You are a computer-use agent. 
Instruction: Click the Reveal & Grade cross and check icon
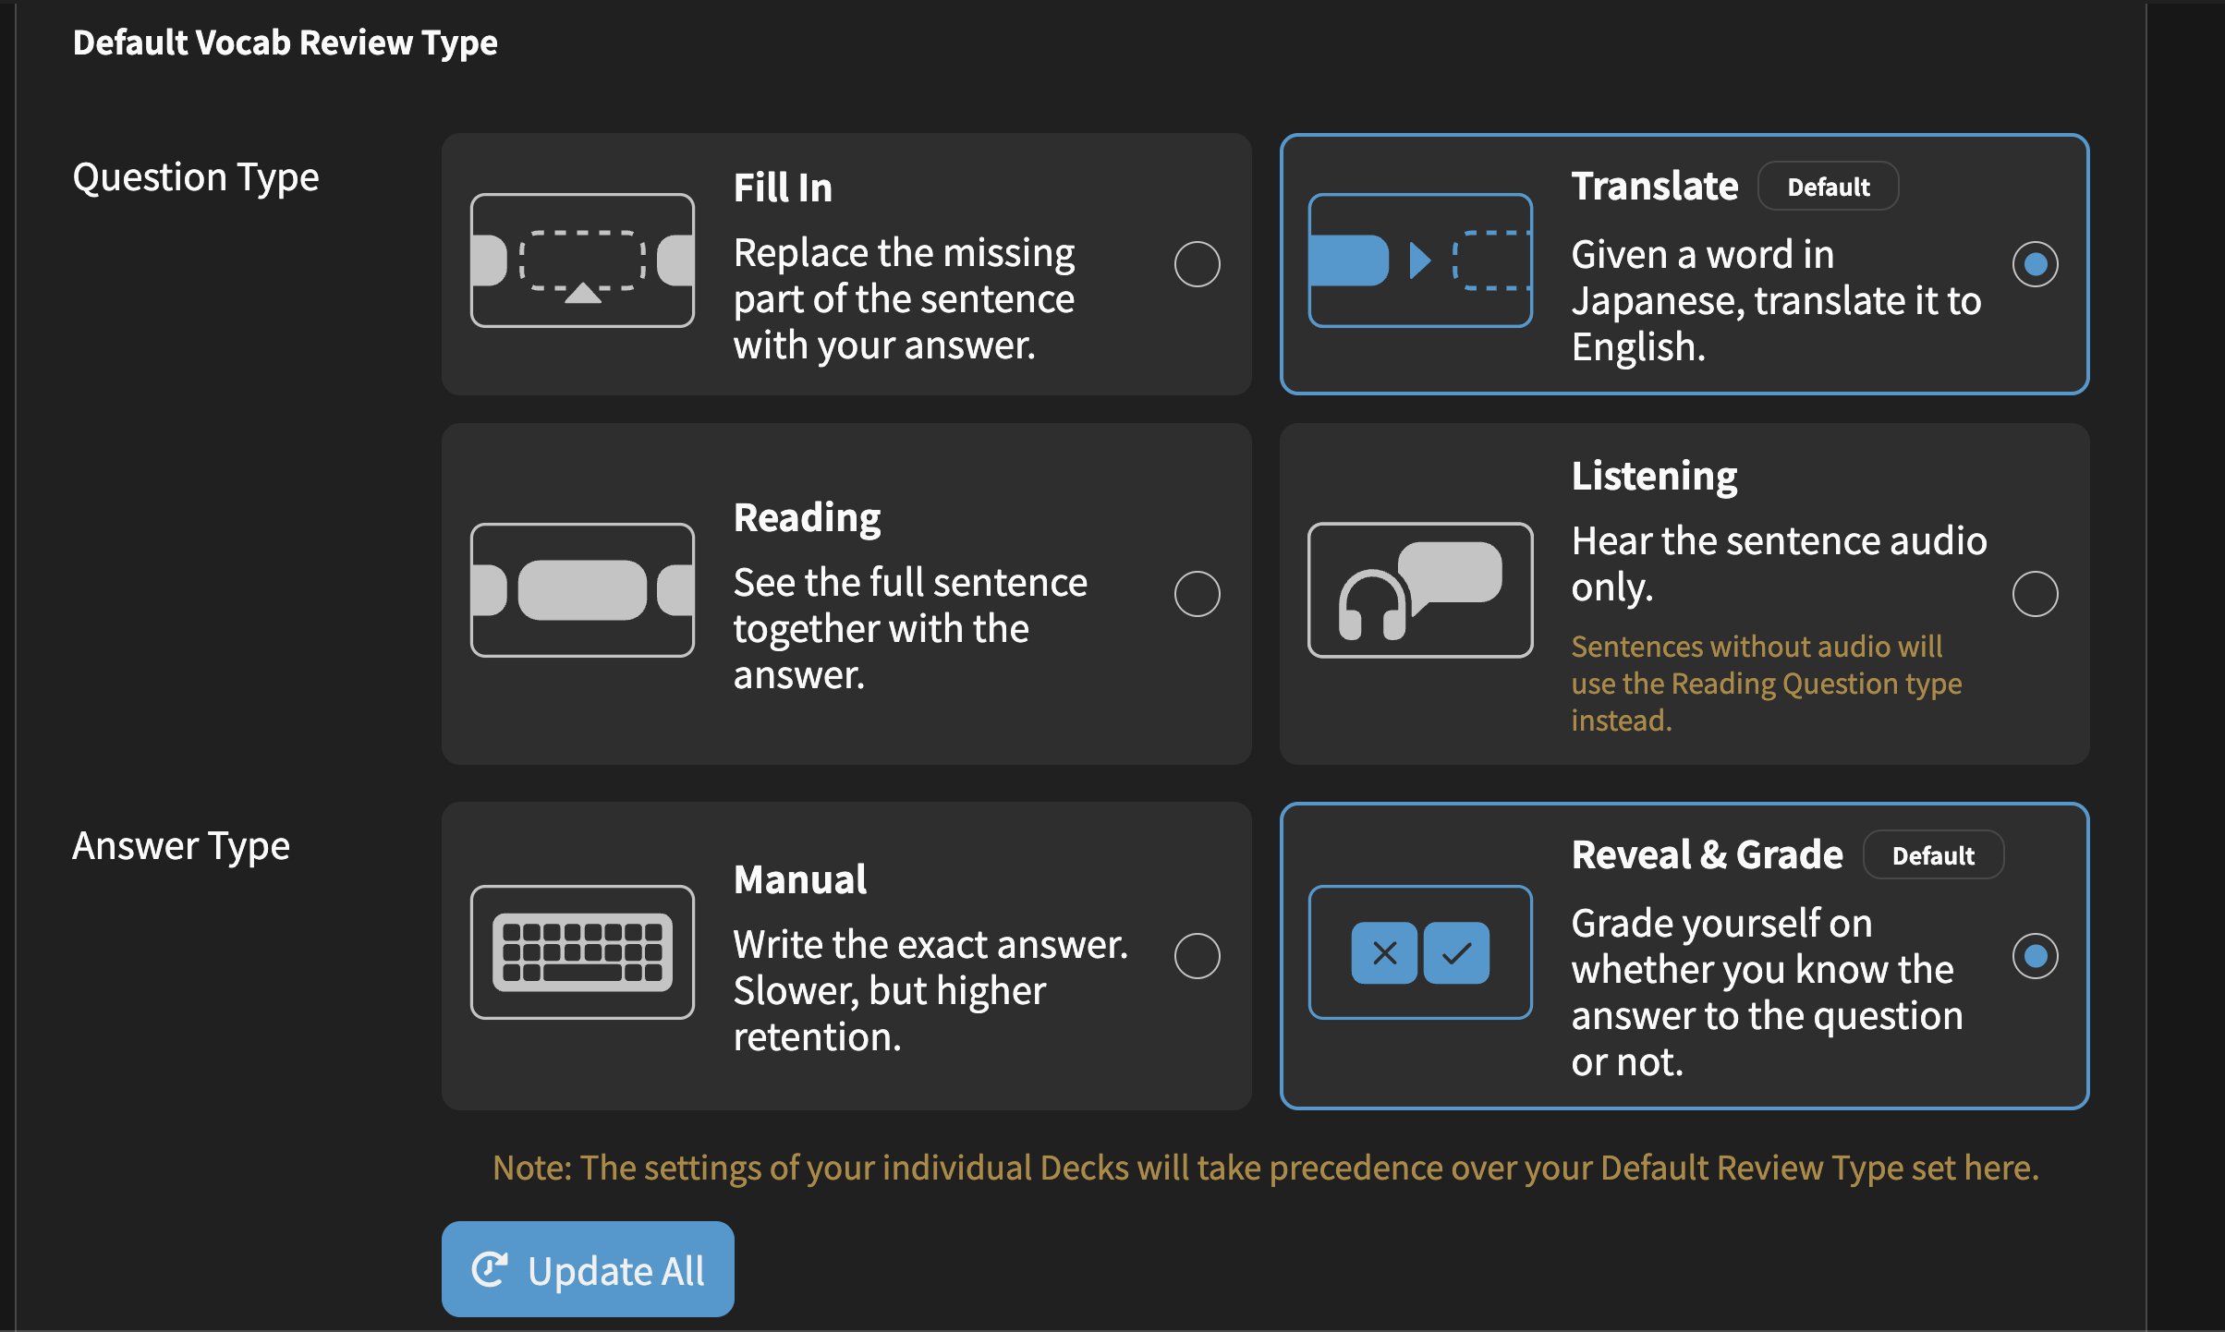1420,952
